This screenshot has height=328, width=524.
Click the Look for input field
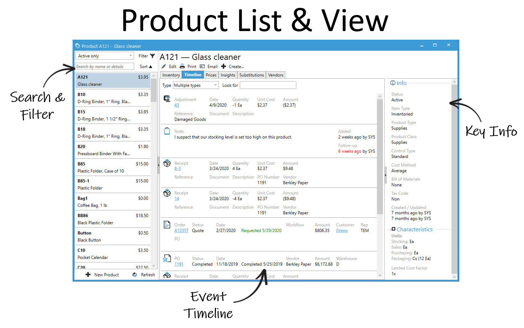click(x=268, y=85)
